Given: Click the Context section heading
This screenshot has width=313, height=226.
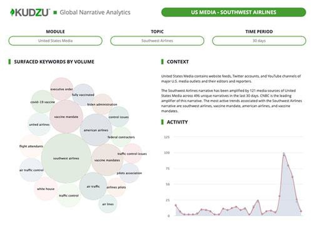Looking at the screenshot, I should [x=178, y=62].
